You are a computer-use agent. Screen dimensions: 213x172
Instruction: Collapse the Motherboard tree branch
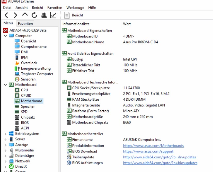click(x=5, y=85)
